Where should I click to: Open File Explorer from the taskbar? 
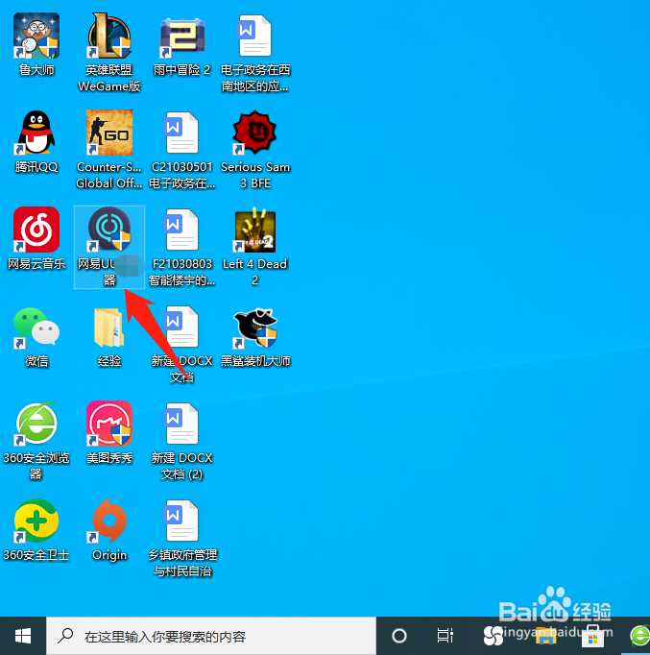(x=545, y=636)
